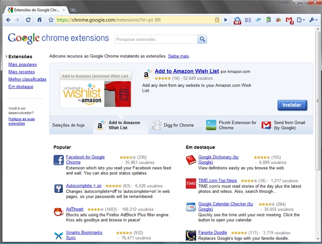Select the Digg for Chrome selection tab
Screen dimensions: 322x244
(x=176, y=125)
